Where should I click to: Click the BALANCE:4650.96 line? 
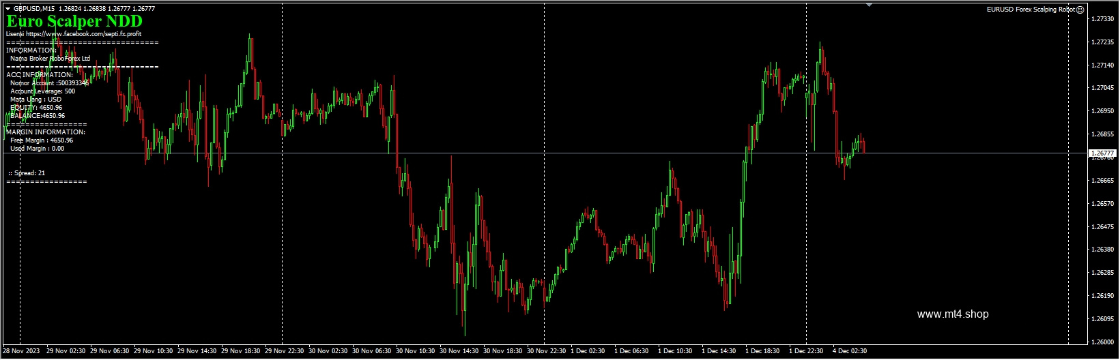pyautogui.click(x=38, y=116)
